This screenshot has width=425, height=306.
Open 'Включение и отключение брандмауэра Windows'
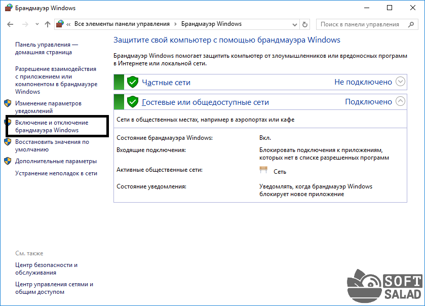[52, 126]
